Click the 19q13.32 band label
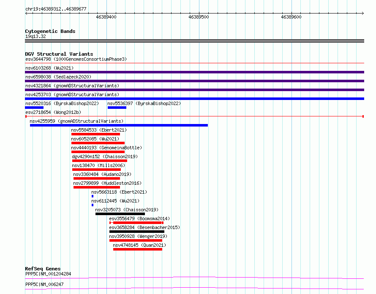The height and width of the screenshot is (294, 376). pyautogui.click(x=35, y=36)
